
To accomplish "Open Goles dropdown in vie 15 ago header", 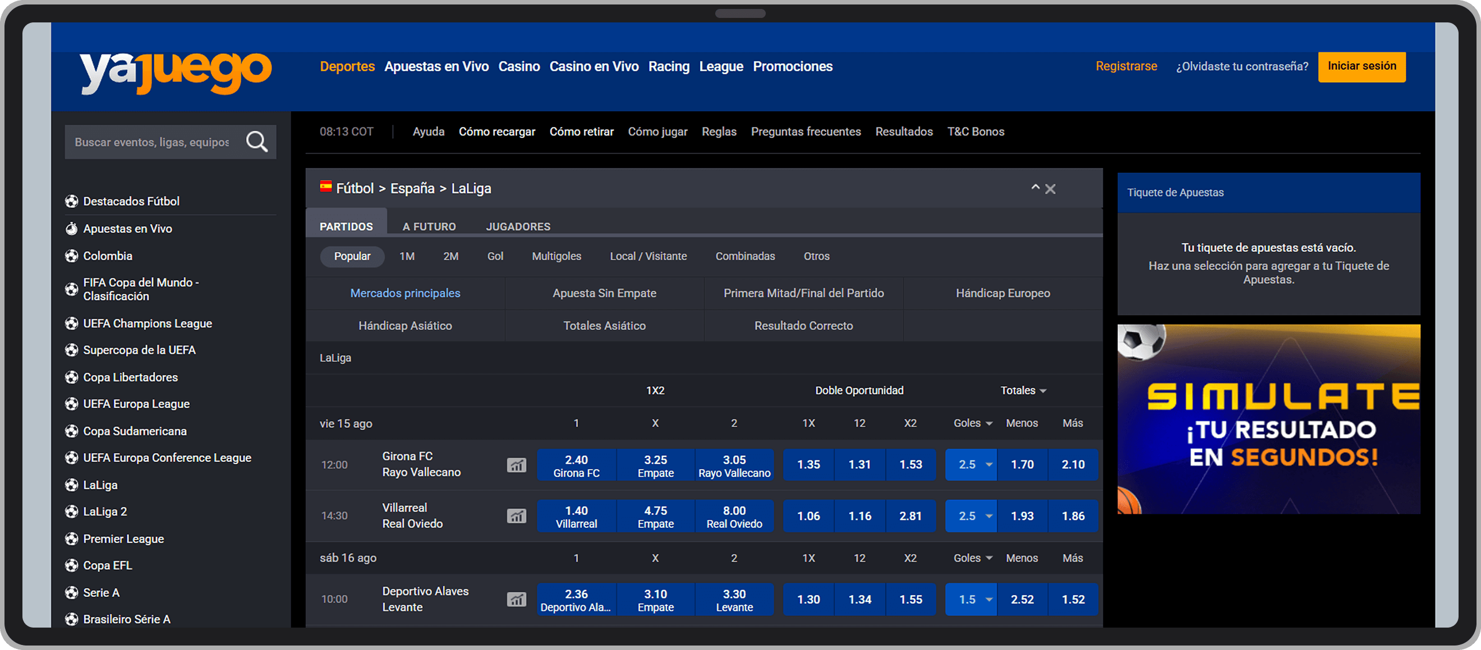I will tap(973, 423).
